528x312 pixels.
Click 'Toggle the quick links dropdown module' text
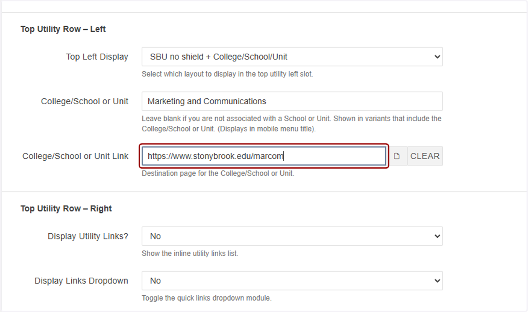207,298
